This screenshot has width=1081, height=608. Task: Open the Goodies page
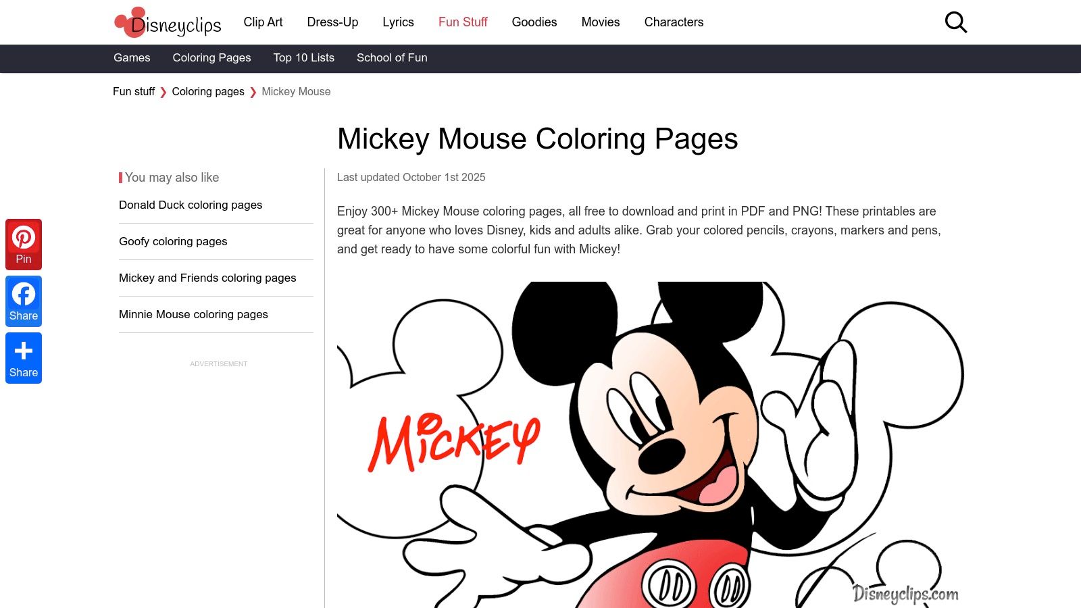point(534,22)
